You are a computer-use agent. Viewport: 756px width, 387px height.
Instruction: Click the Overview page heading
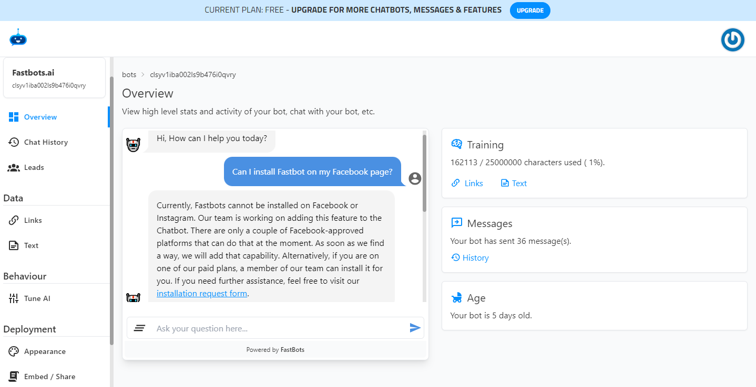tap(148, 93)
